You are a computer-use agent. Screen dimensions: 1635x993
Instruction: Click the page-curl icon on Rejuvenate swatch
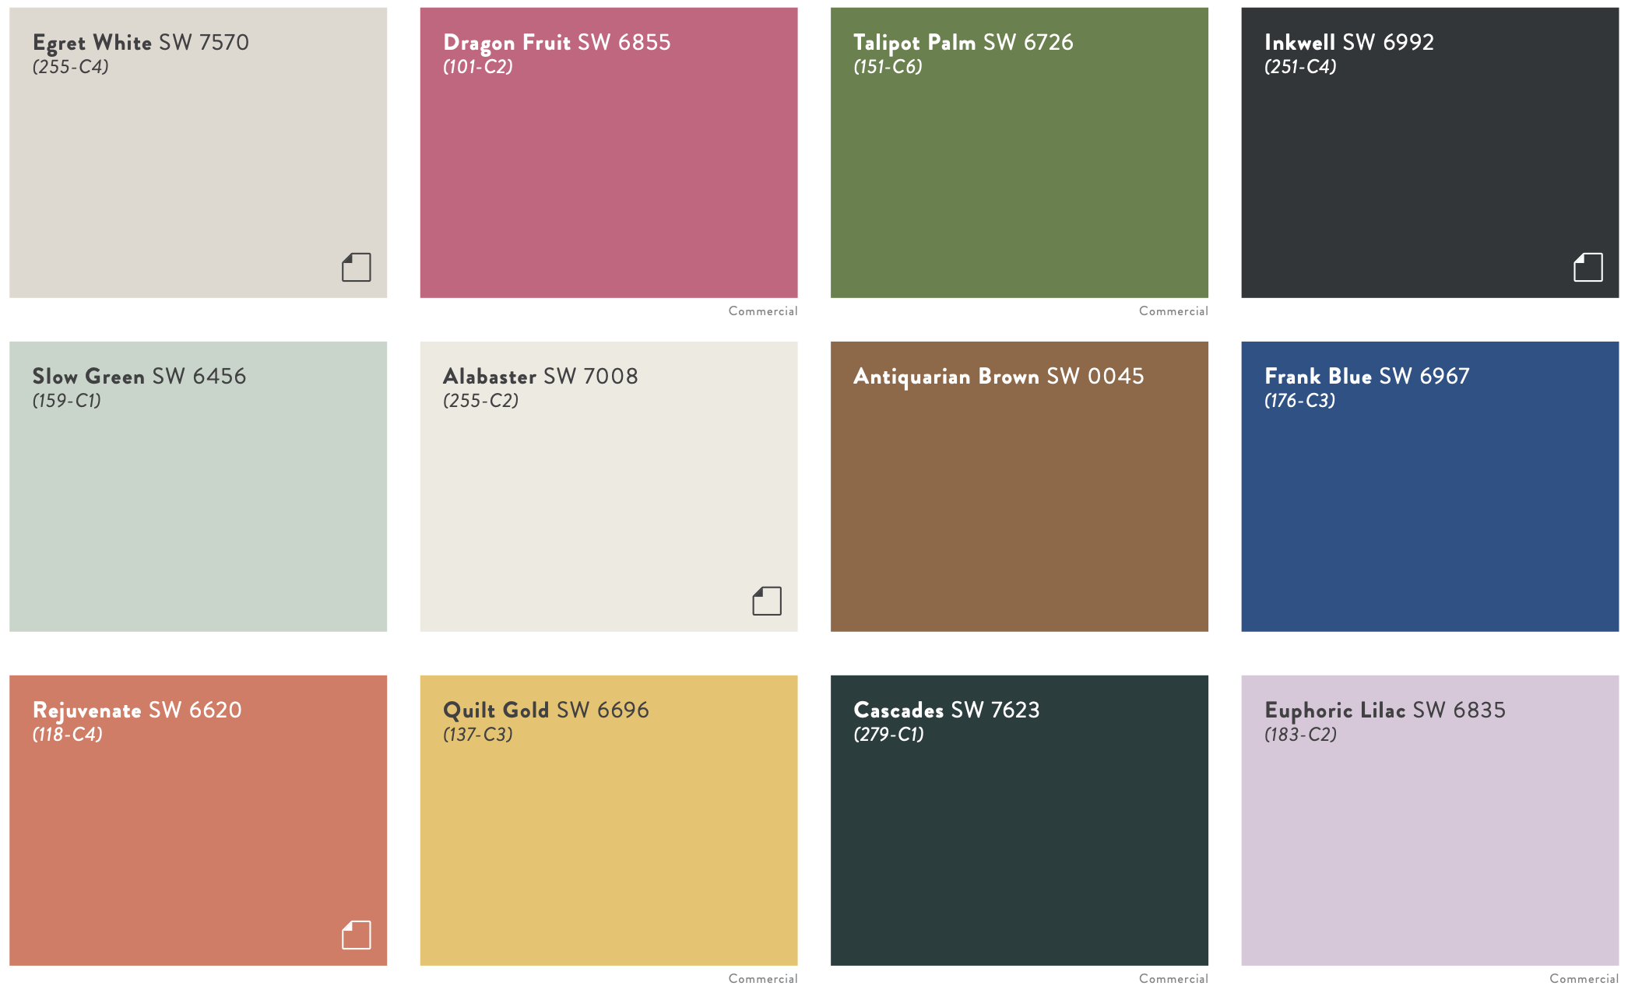[357, 934]
